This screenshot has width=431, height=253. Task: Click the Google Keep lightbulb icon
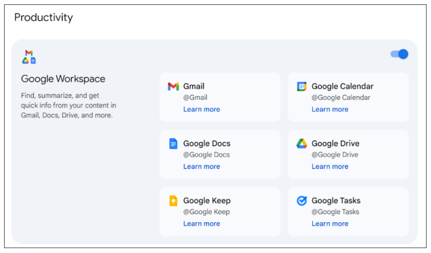[x=174, y=201]
